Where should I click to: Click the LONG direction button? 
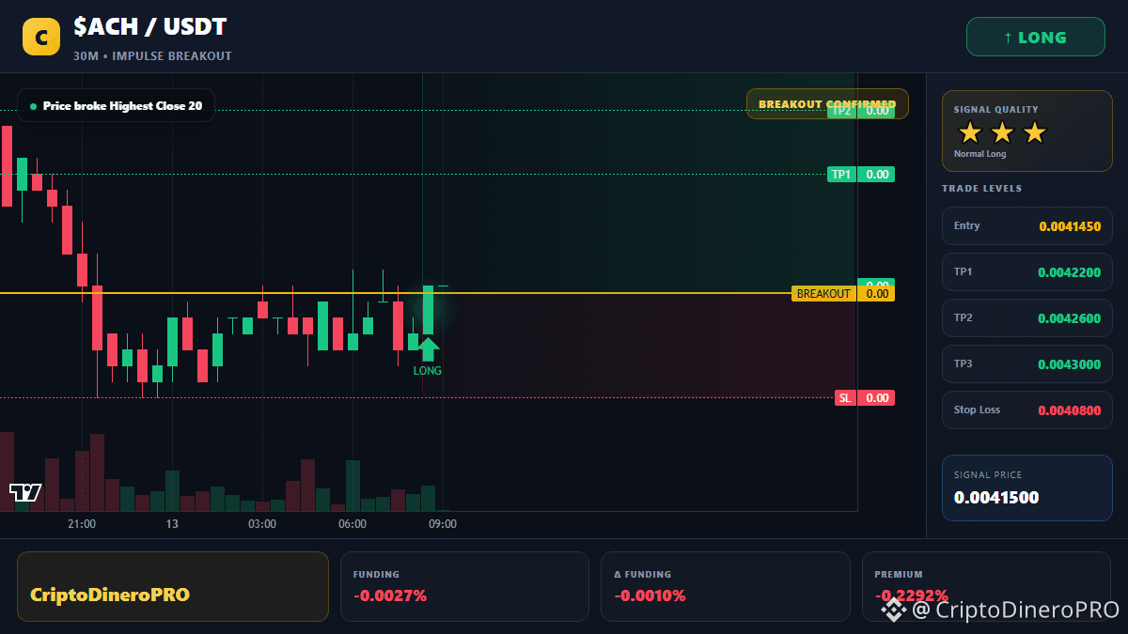[x=1035, y=38]
